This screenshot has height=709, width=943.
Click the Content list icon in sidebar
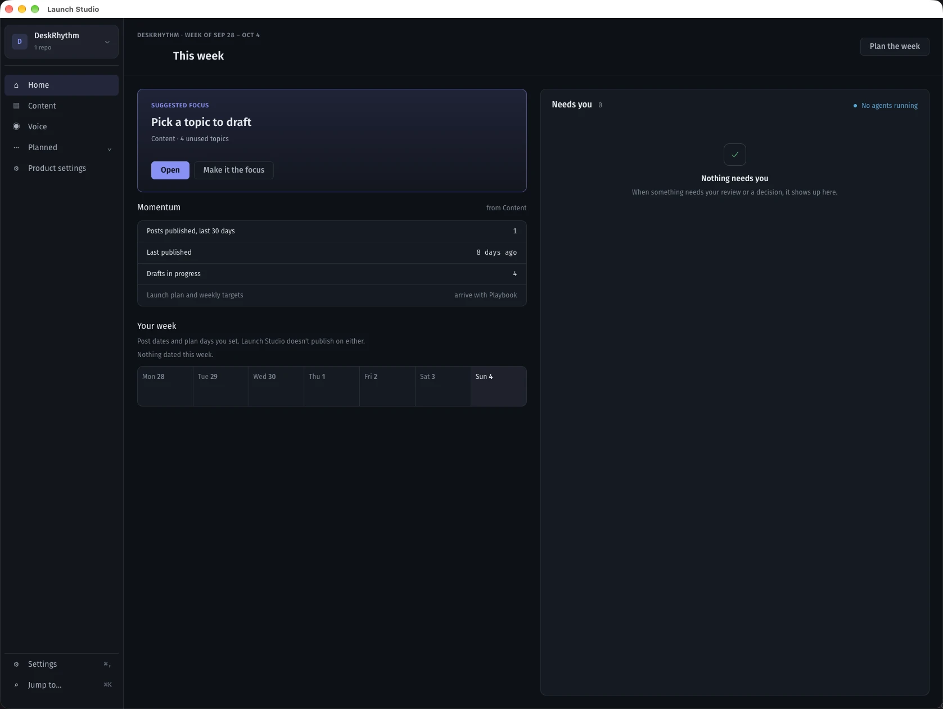click(x=16, y=106)
